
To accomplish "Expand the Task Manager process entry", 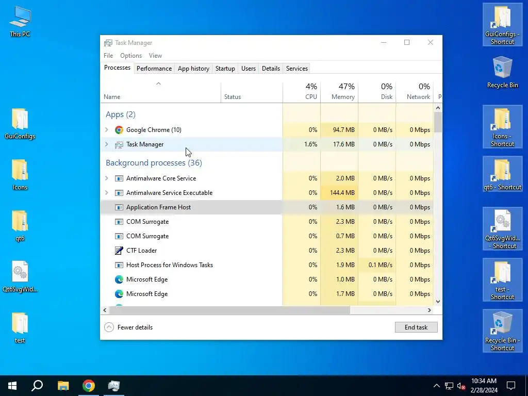I will (x=107, y=144).
